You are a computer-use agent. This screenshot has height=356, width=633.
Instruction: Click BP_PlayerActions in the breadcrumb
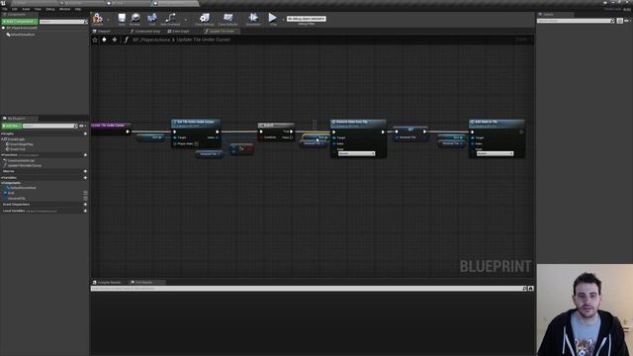click(x=151, y=40)
